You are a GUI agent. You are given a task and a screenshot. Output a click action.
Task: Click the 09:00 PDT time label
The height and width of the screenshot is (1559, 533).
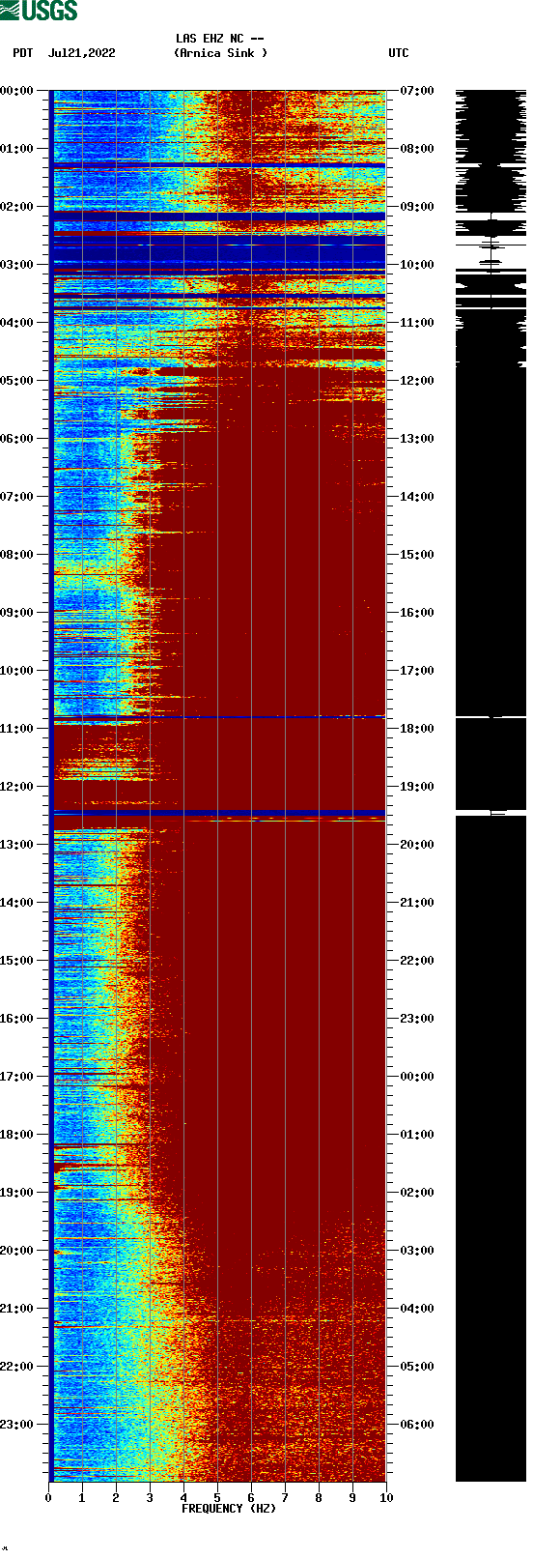(x=17, y=613)
